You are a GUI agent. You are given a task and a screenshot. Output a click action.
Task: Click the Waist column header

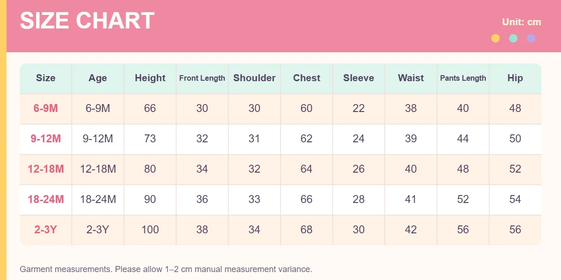pyautogui.click(x=411, y=78)
